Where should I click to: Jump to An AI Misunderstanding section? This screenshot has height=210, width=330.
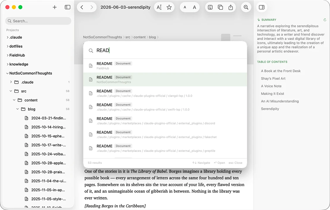[x=280, y=101]
